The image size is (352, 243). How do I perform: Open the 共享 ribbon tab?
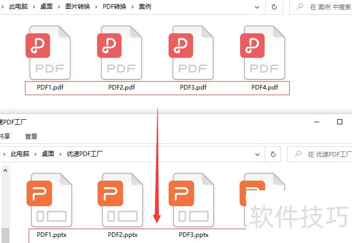[5, 136]
